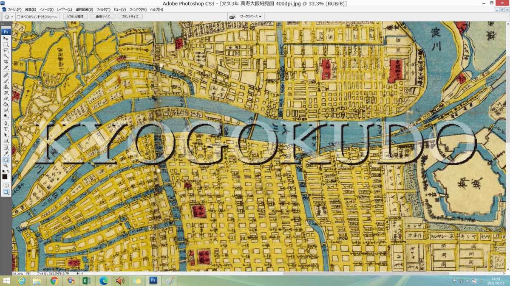
Task: Select the Clone Stamp tool
Action: (x=6, y=87)
